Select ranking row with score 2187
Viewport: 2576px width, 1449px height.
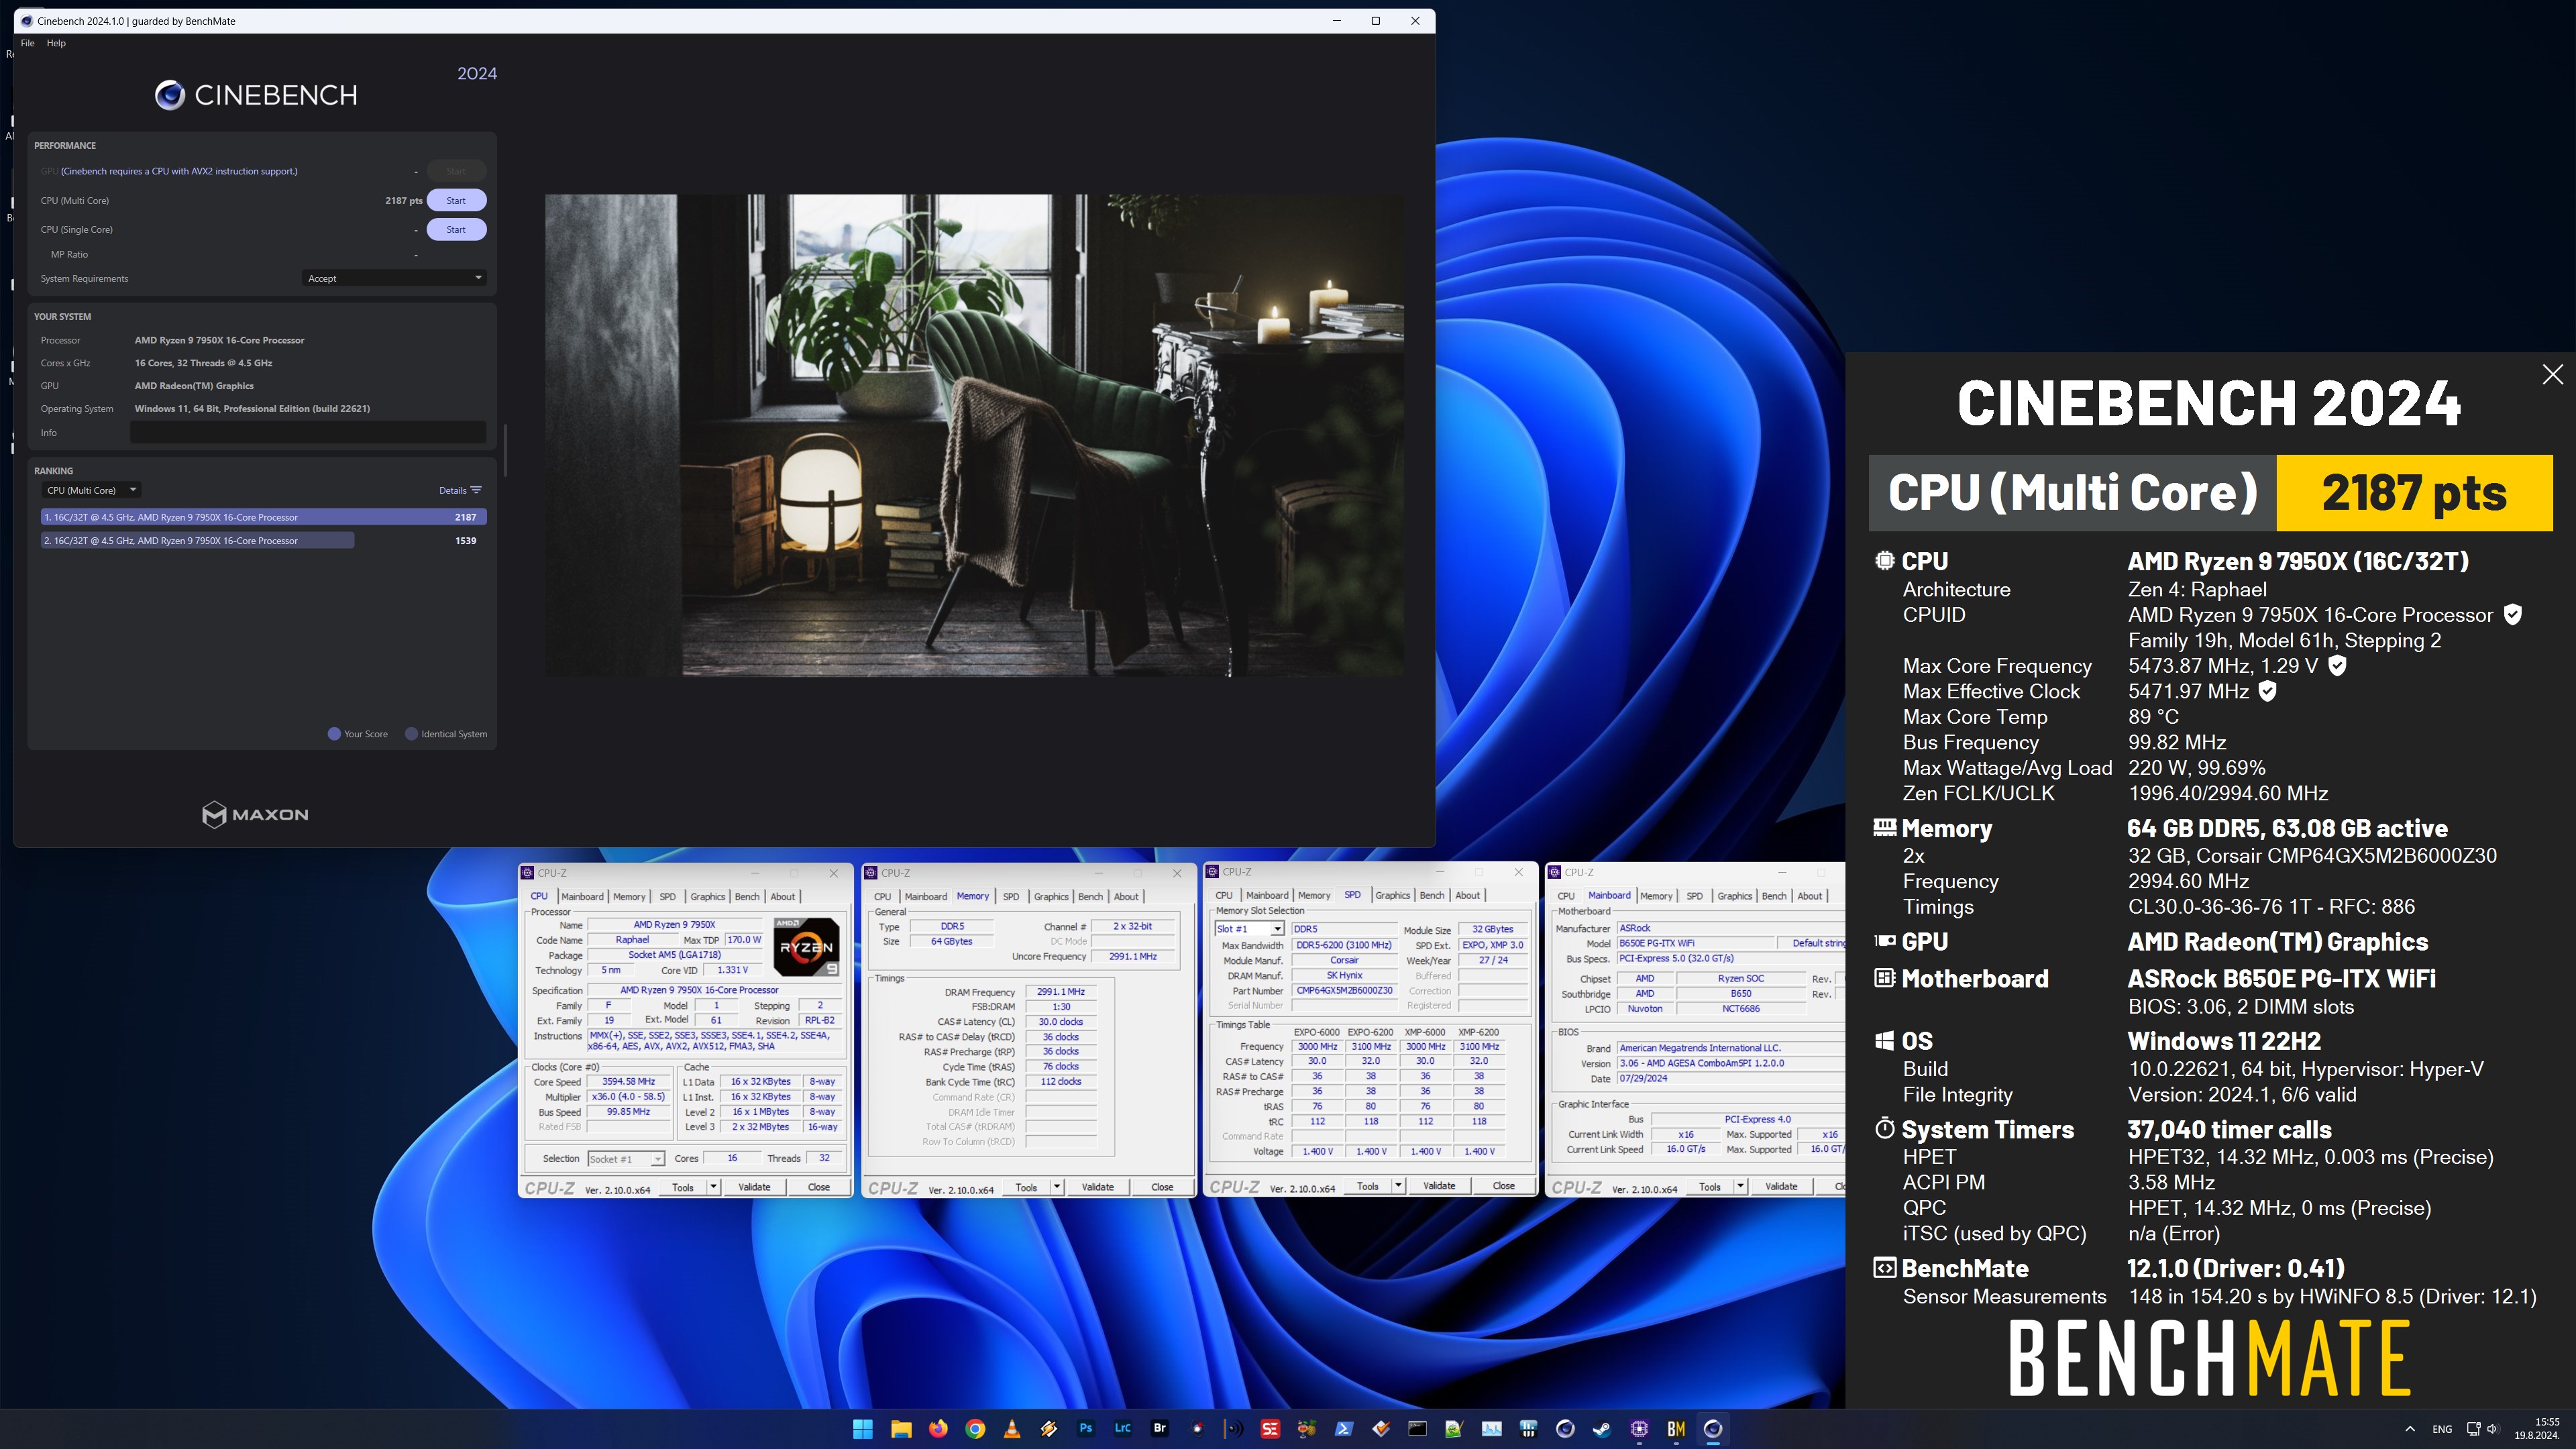264,517
